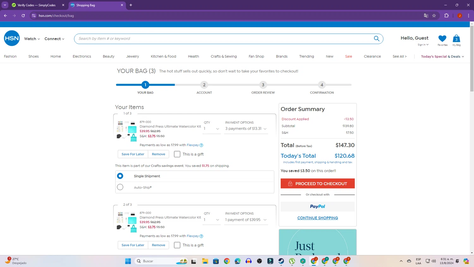The image size is (474, 267).
Task: Open Jewelry category
Action: click(x=132, y=56)
